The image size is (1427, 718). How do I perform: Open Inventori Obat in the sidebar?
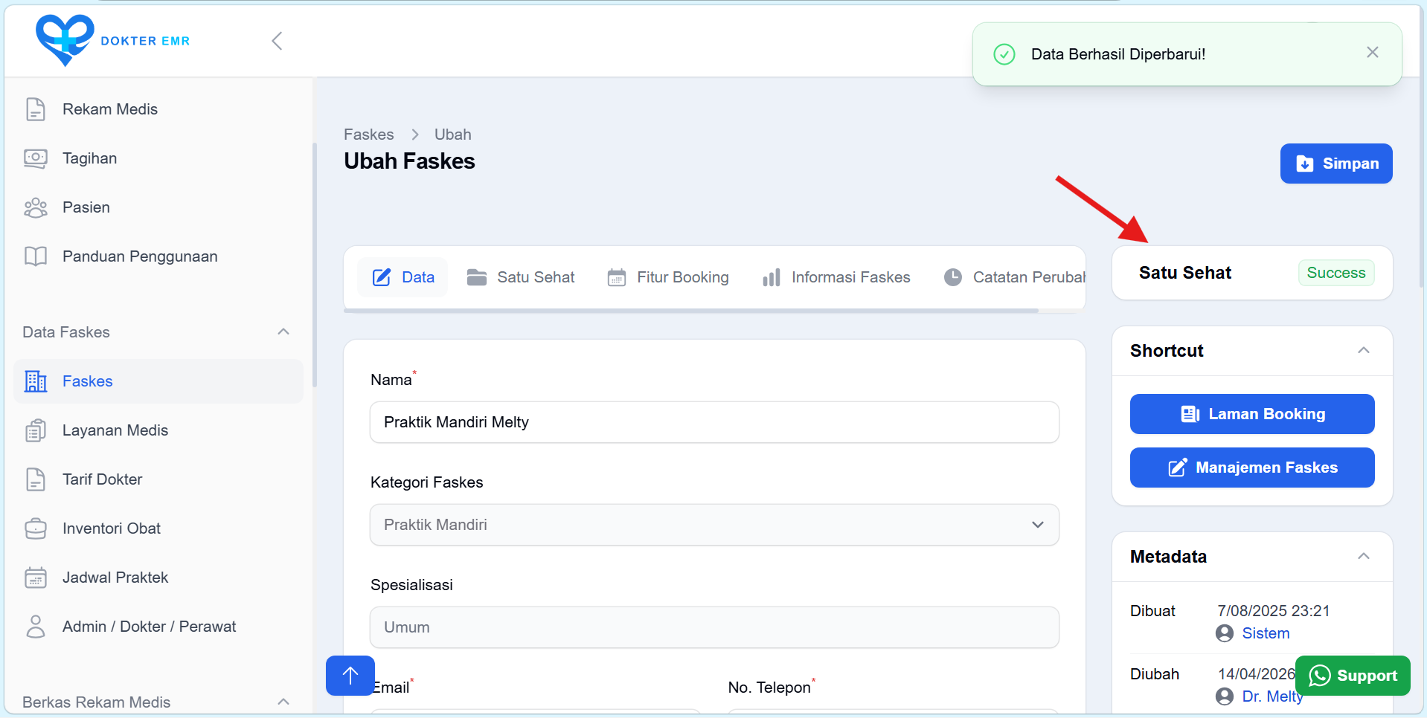coord(158,528)
